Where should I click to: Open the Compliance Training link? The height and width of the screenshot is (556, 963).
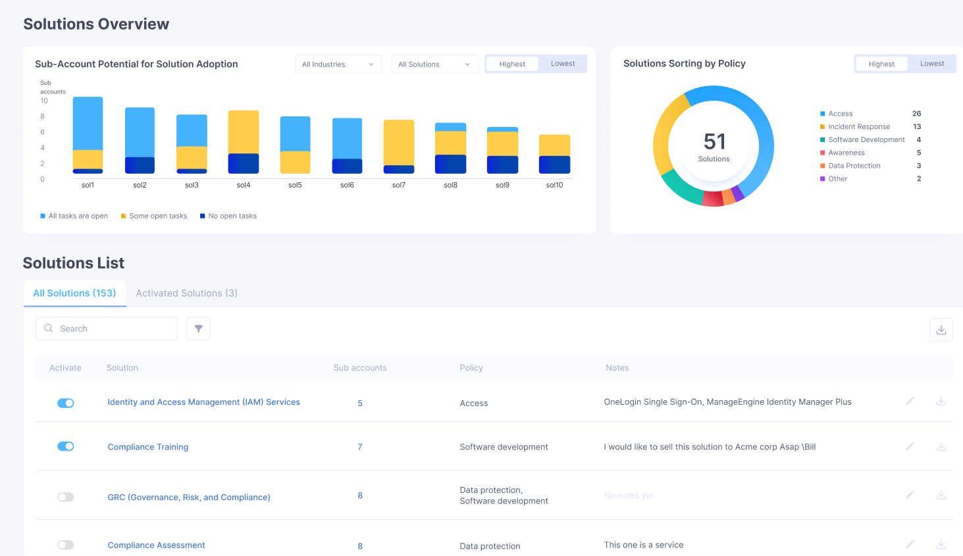click(x=148, y=447)
